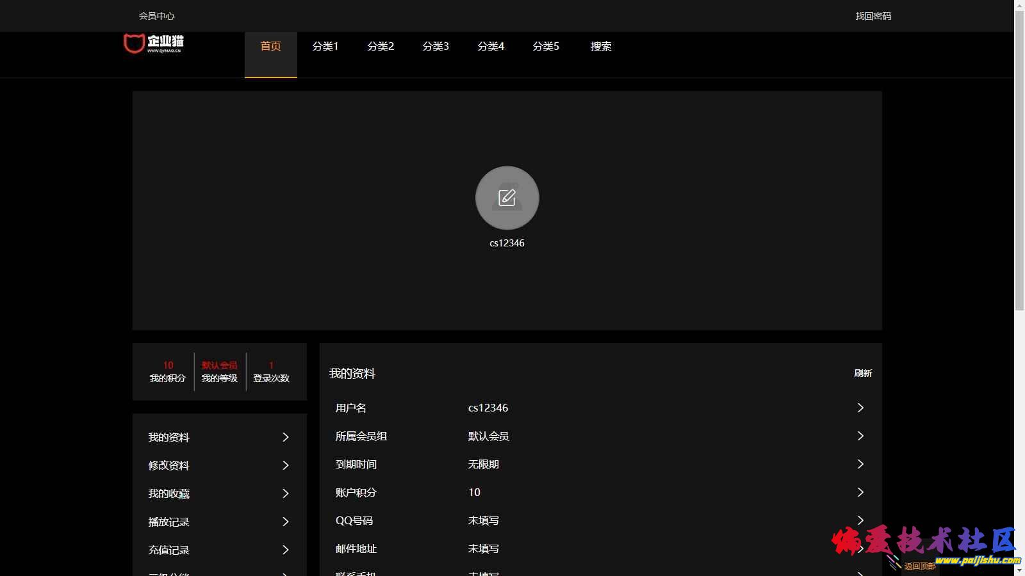The height and width of the screenshot is (576, 1025).
Task: Expand the 我的资料 sidebar arrow
Action: (x=286, y=437)
